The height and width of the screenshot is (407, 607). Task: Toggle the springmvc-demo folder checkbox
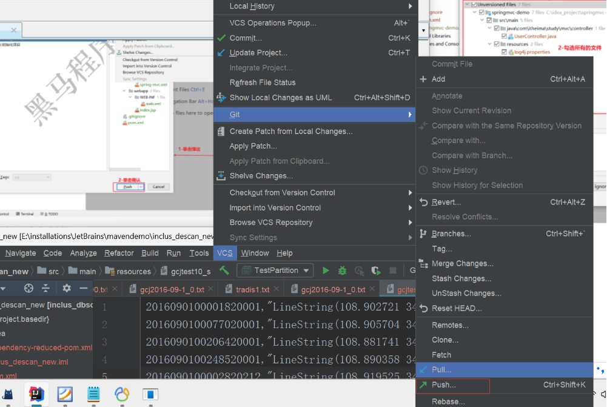481,12
